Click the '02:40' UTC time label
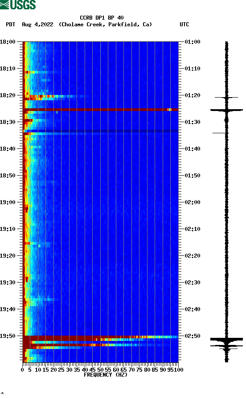The image size is (246, 398). tap(193, 309)
